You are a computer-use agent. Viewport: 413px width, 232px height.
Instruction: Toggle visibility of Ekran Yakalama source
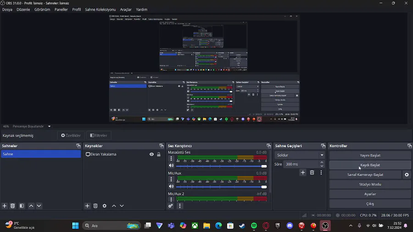pos(151,155)
